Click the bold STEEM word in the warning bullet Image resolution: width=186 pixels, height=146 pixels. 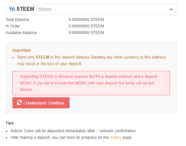click(x=42, y=57)
